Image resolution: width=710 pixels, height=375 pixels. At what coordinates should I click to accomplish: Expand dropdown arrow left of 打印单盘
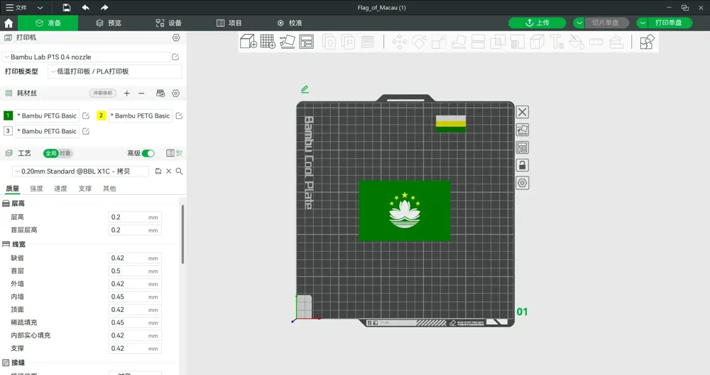(643, 23)
